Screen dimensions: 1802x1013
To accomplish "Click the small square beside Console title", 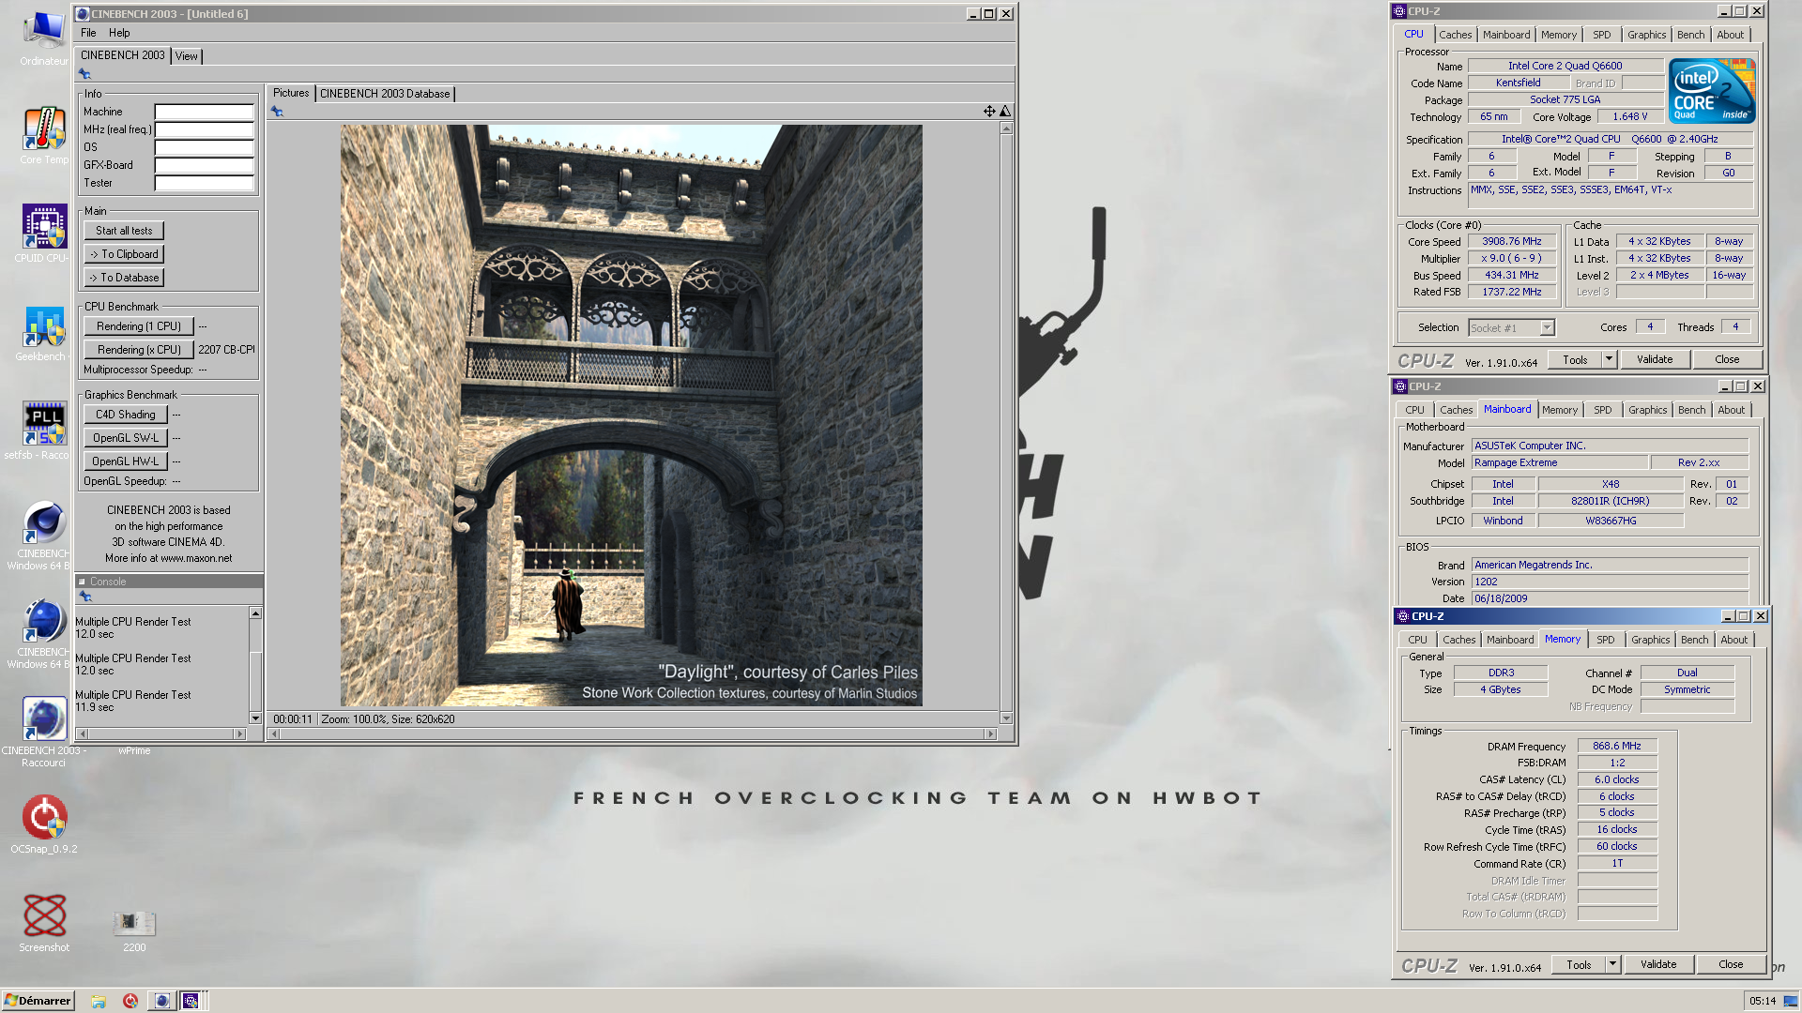I will tap(82, 582).
